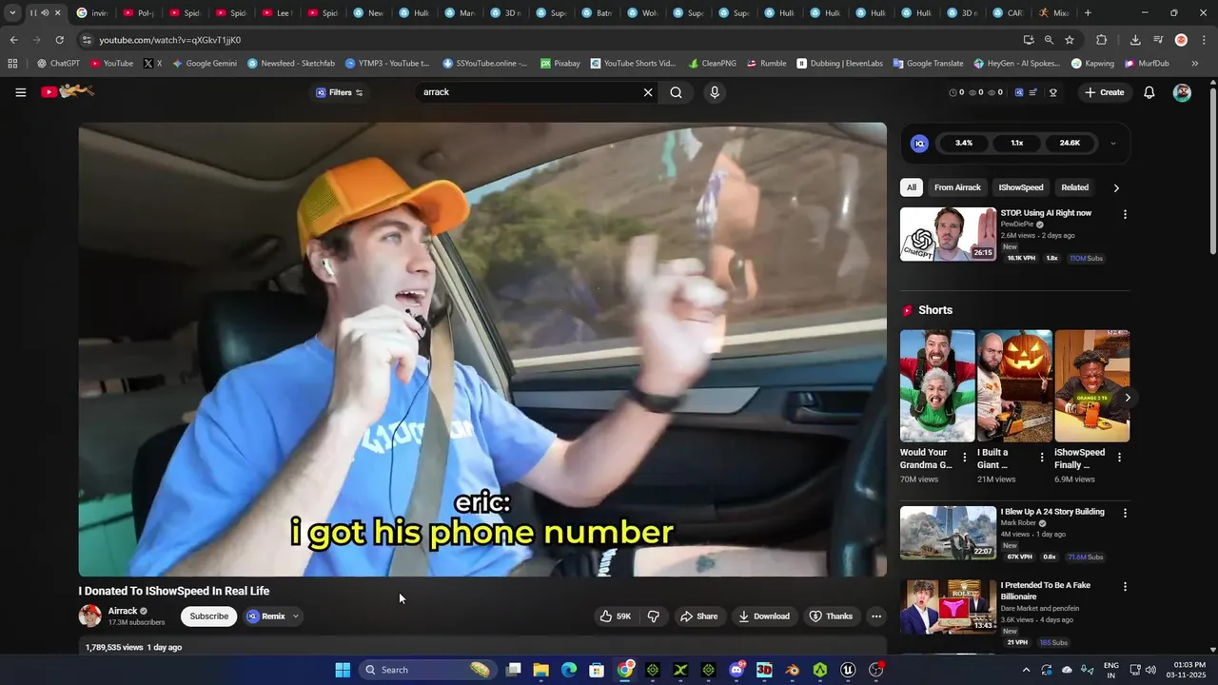Image resolution: width=1218 pixels, height=685 pixels.
Task: Dislike the video with thumbs down
Action: point(654,616)
